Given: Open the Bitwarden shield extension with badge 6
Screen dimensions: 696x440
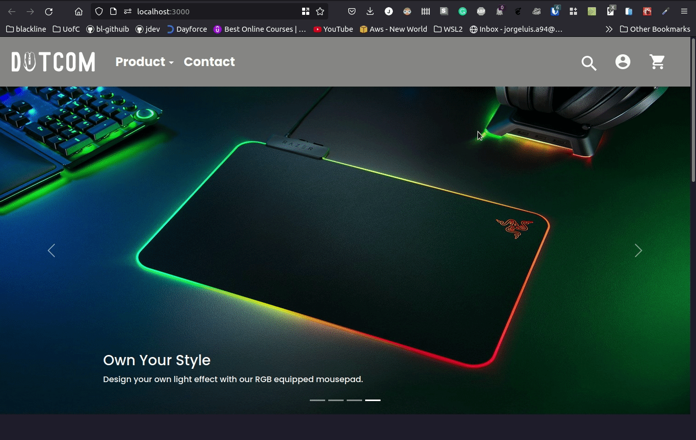Looking at the screenshot, I should point(555,11).
